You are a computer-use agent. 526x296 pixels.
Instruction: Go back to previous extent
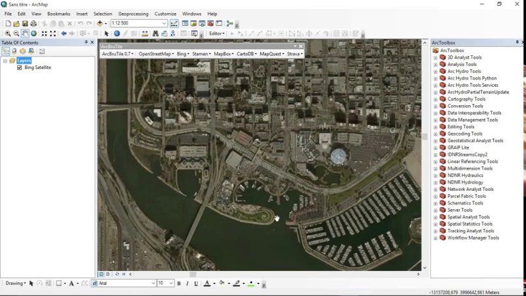click(64, 34)
